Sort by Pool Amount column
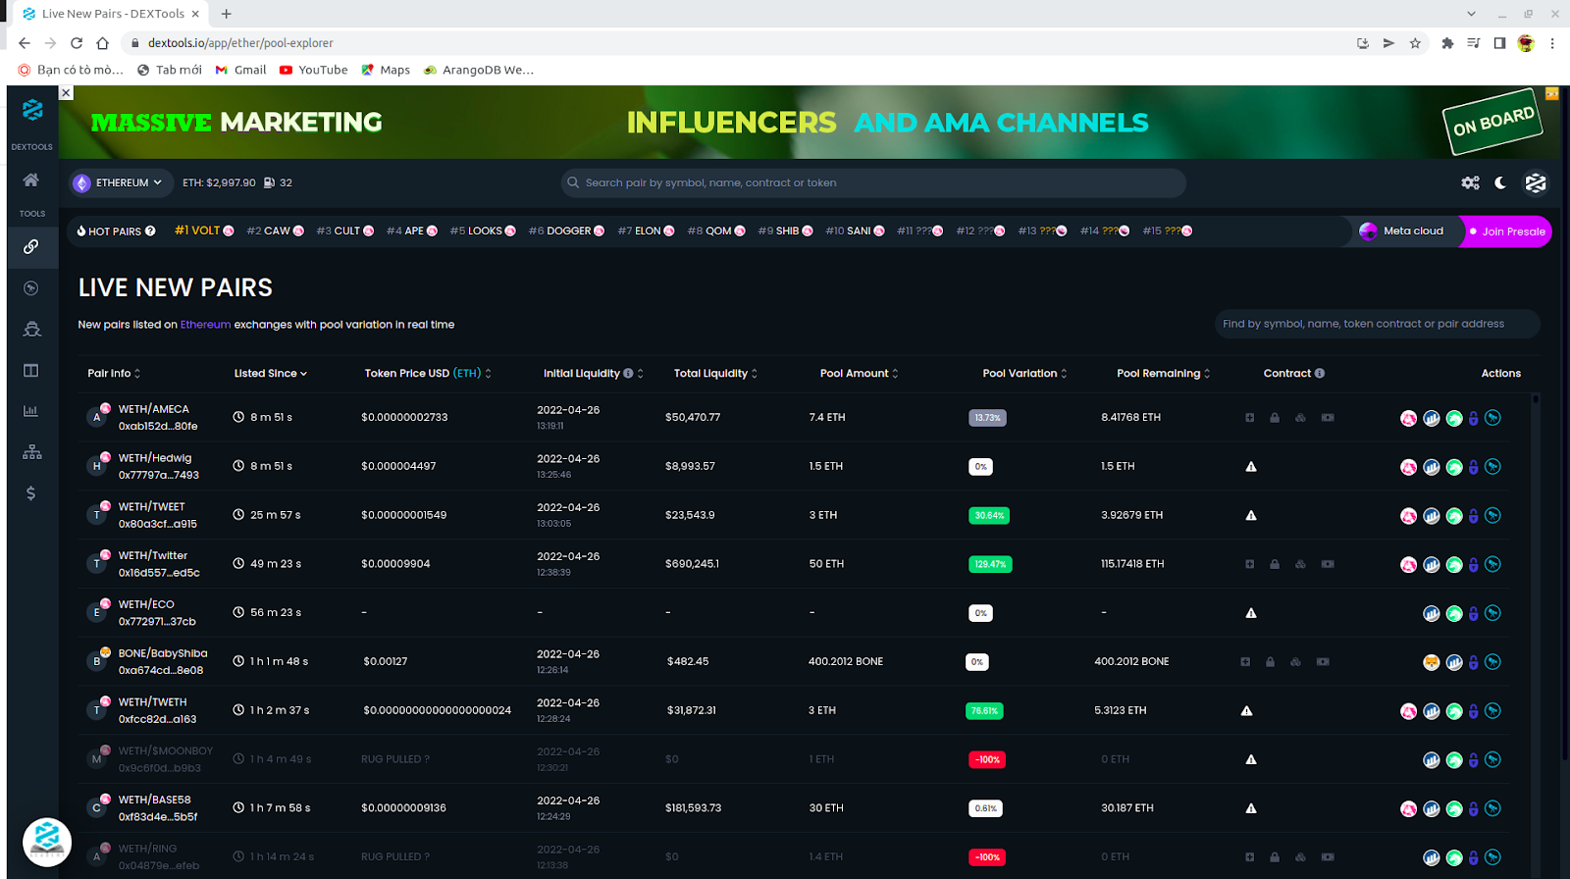The height and width of the screenshot is (879, 1570). [x=860, y=373]
